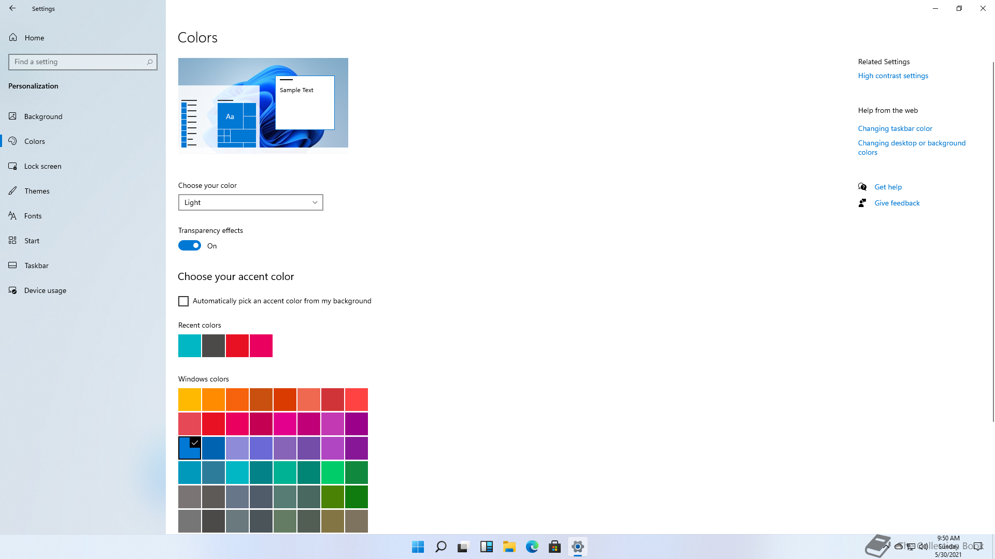This screenshot has height=559, width=995.
Task: Click the back arrow in Settings title bar
Action: (x=12, y=8)
